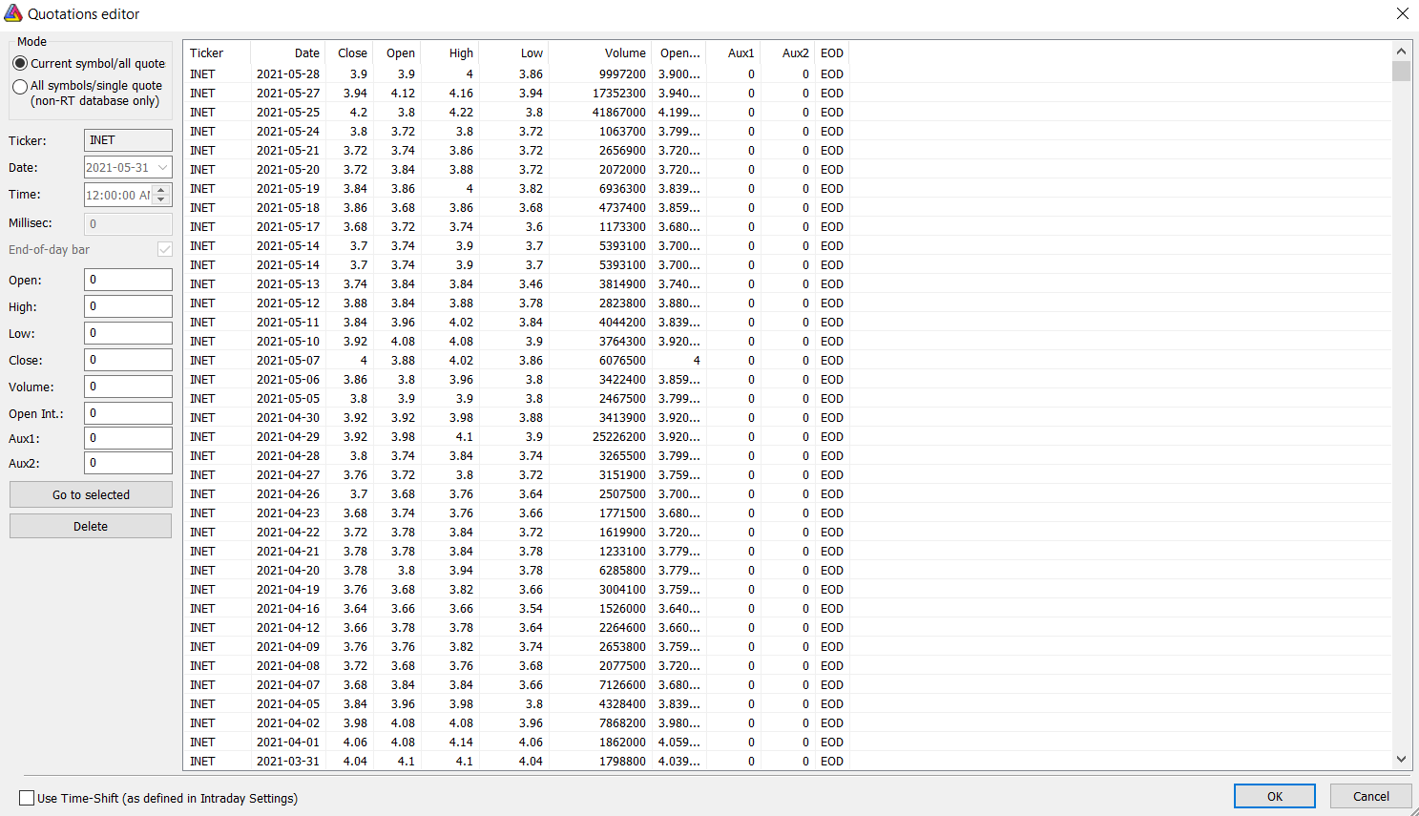Screen dimensions: 1419x816
Task: Confirm changes with the OK button
Action: click(1274, 796)
